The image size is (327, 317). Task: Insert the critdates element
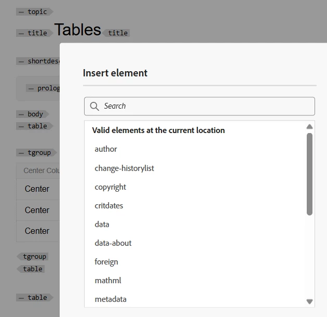[x=108, y=206]
